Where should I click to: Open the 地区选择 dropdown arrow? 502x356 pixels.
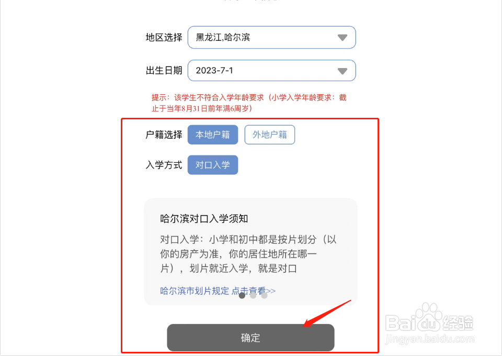coord(342,38)
